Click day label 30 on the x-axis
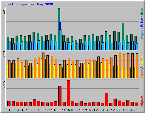Viewport: 145px width, 113px height. pos(132,110)
